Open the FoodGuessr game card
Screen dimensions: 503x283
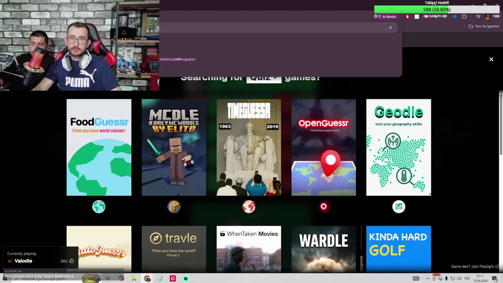point(99,147)
